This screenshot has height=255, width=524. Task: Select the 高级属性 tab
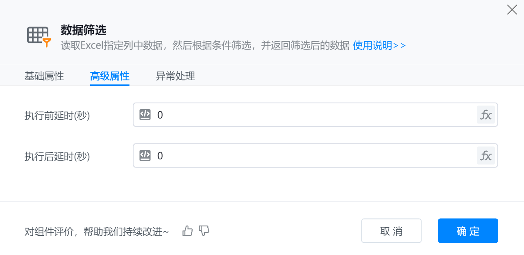(x=110, y=76)
